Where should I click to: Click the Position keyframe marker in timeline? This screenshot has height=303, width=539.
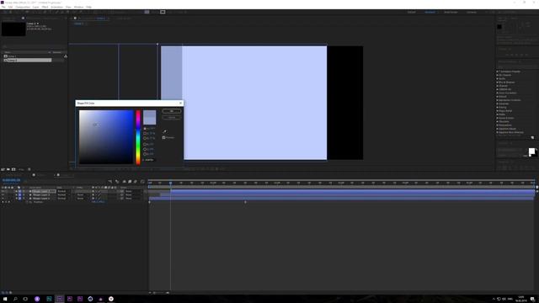click(245, 202)
